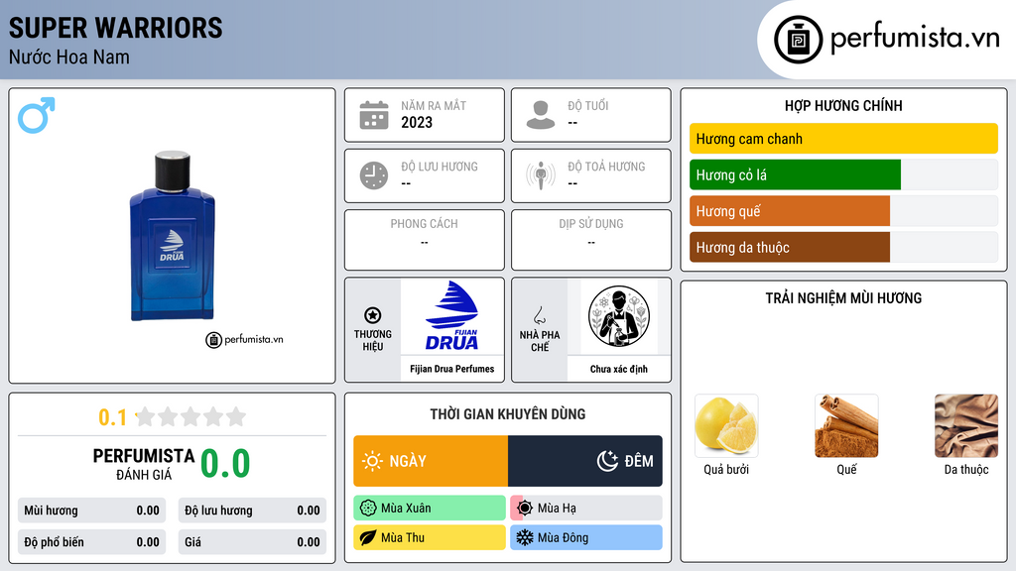Click the Độ phổ biến 0.00 score row
This screenshot has width=1016, height=571.
(x=91, y=542)
